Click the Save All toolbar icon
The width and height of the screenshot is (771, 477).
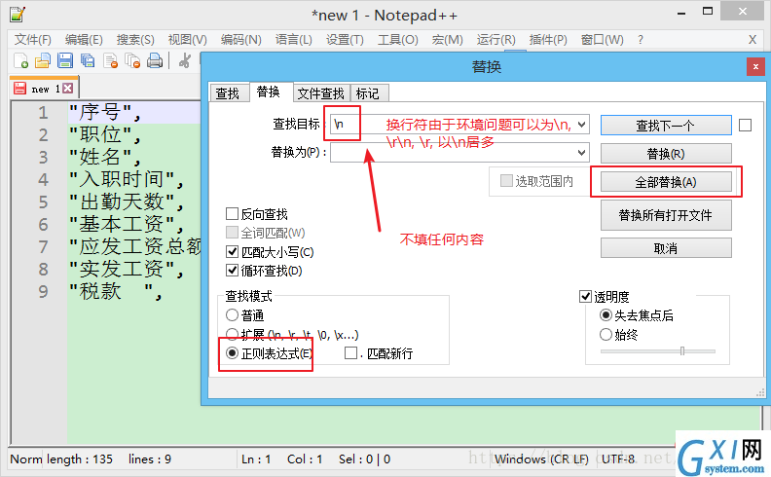88,60
